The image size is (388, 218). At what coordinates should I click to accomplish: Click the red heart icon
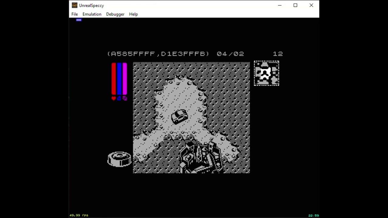click(114, 98)
